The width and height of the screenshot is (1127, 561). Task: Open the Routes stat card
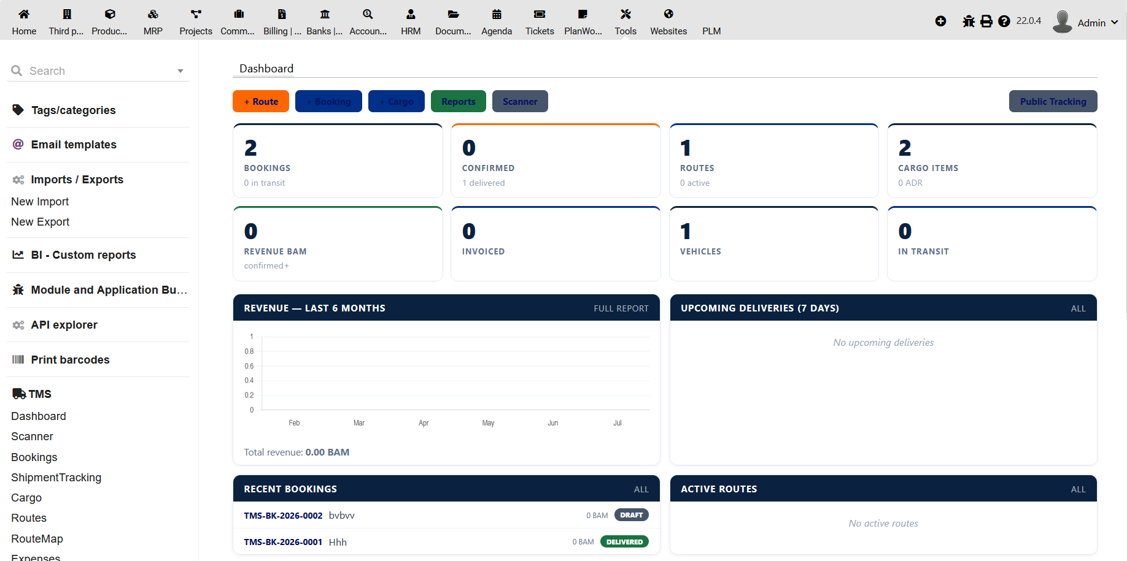773,161
